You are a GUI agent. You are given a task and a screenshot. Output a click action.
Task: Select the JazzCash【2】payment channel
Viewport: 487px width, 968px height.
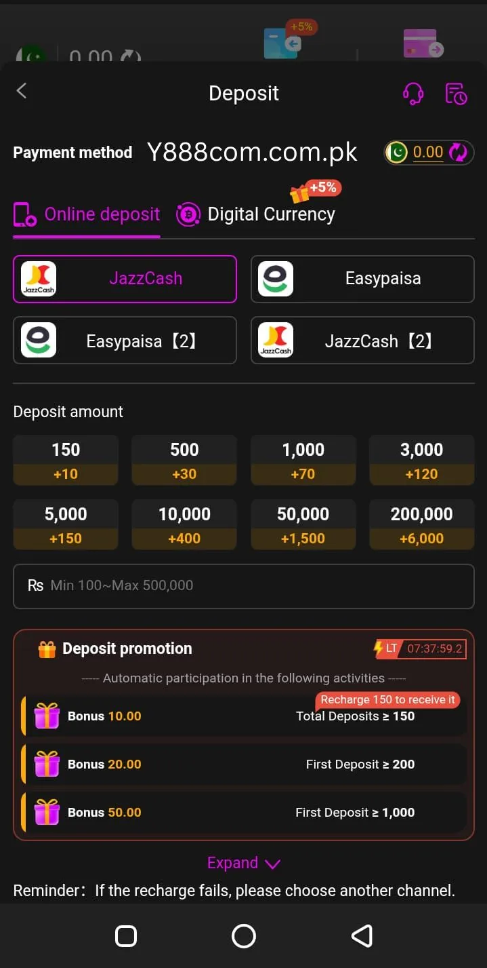[362, 340]
